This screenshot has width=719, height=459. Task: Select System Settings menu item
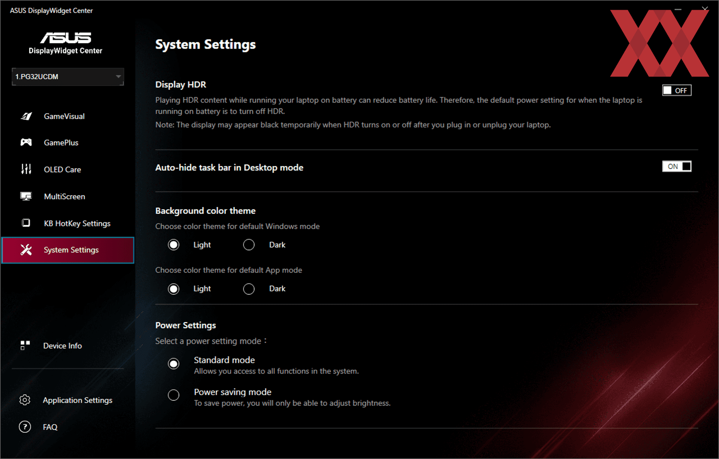68,250
